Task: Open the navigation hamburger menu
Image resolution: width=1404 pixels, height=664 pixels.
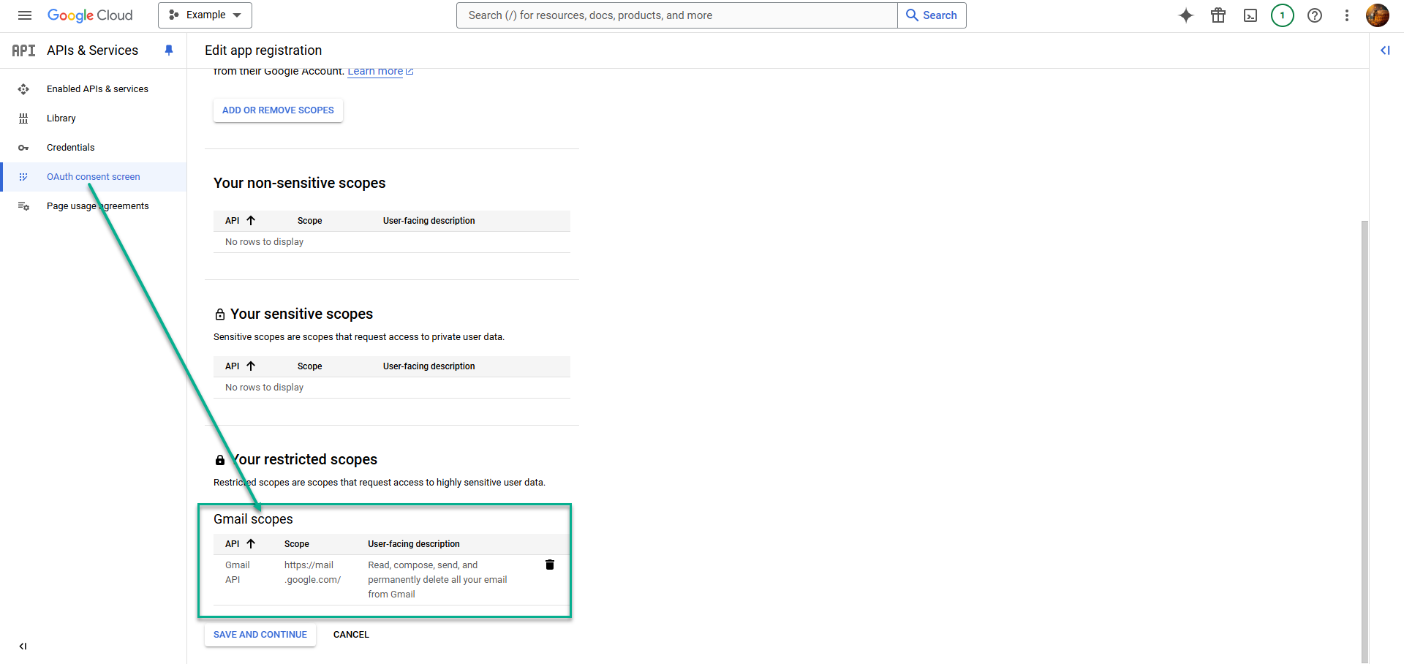Action: click(x=24, y=15)
